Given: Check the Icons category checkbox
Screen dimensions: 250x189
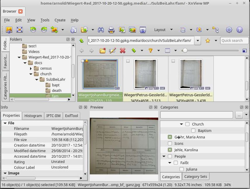Looking at the screenshot, I should point(170,143).
